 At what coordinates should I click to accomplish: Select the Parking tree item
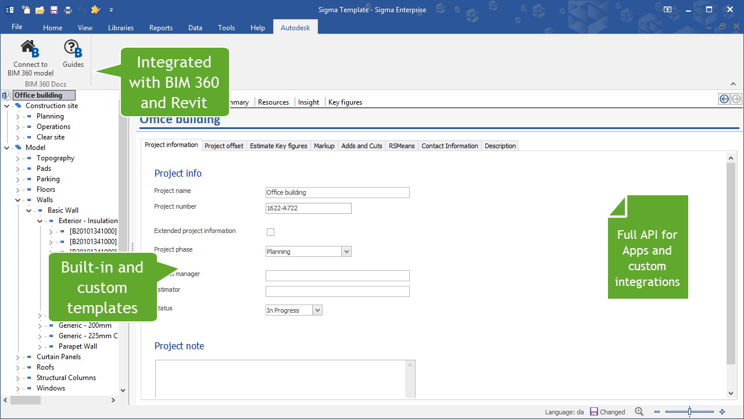48,179
